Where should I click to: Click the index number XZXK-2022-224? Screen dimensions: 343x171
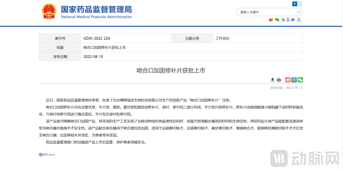(x=97, y=38)
